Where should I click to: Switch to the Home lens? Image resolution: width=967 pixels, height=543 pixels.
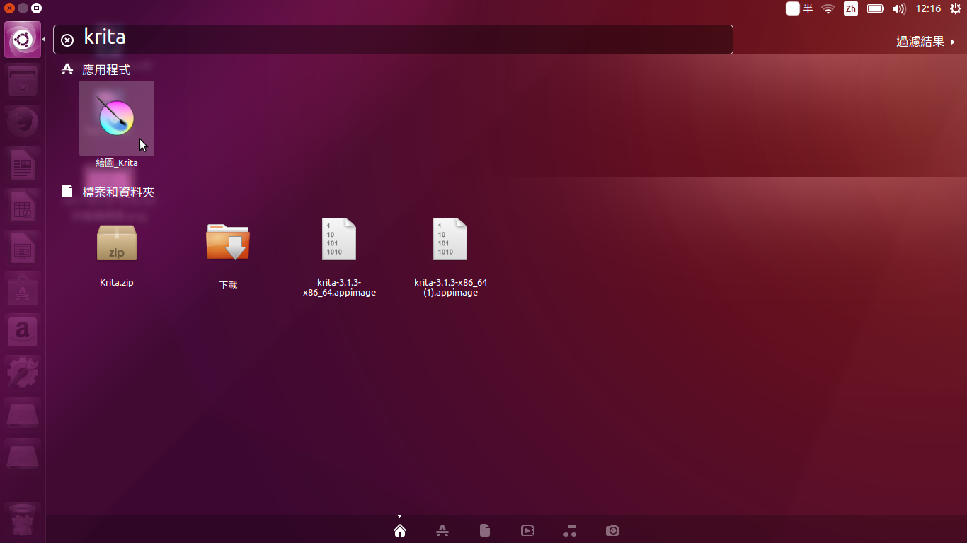click(x=400, y=530)
